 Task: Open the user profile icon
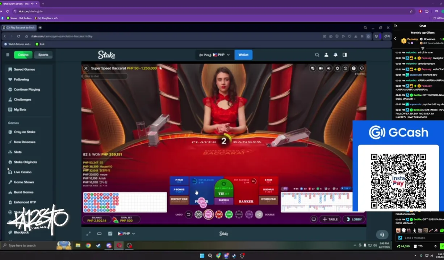click(x=326, y=55)
